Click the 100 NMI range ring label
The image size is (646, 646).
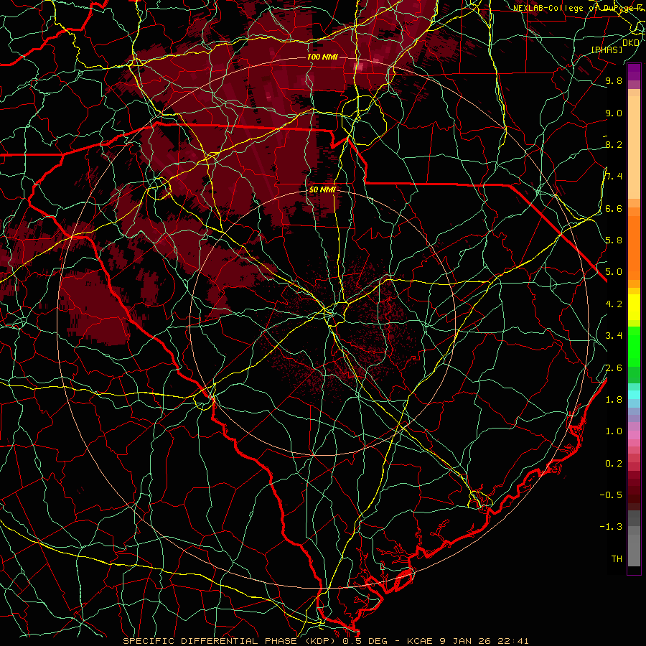tap(322, 57)
